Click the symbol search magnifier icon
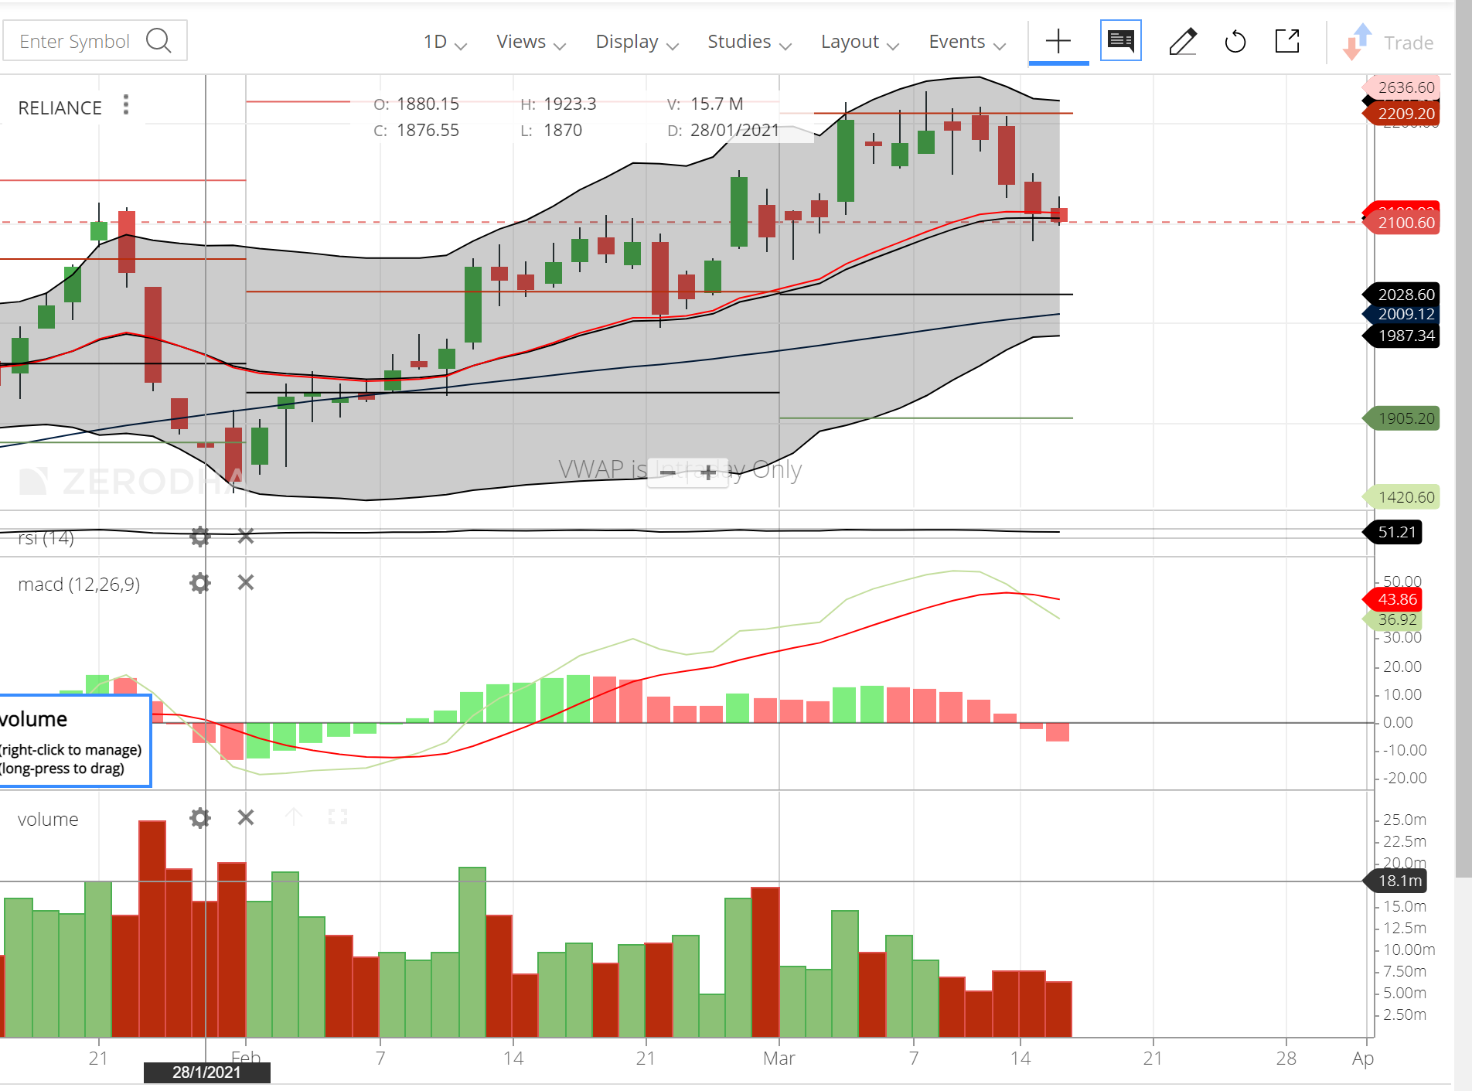 (158, 40)
